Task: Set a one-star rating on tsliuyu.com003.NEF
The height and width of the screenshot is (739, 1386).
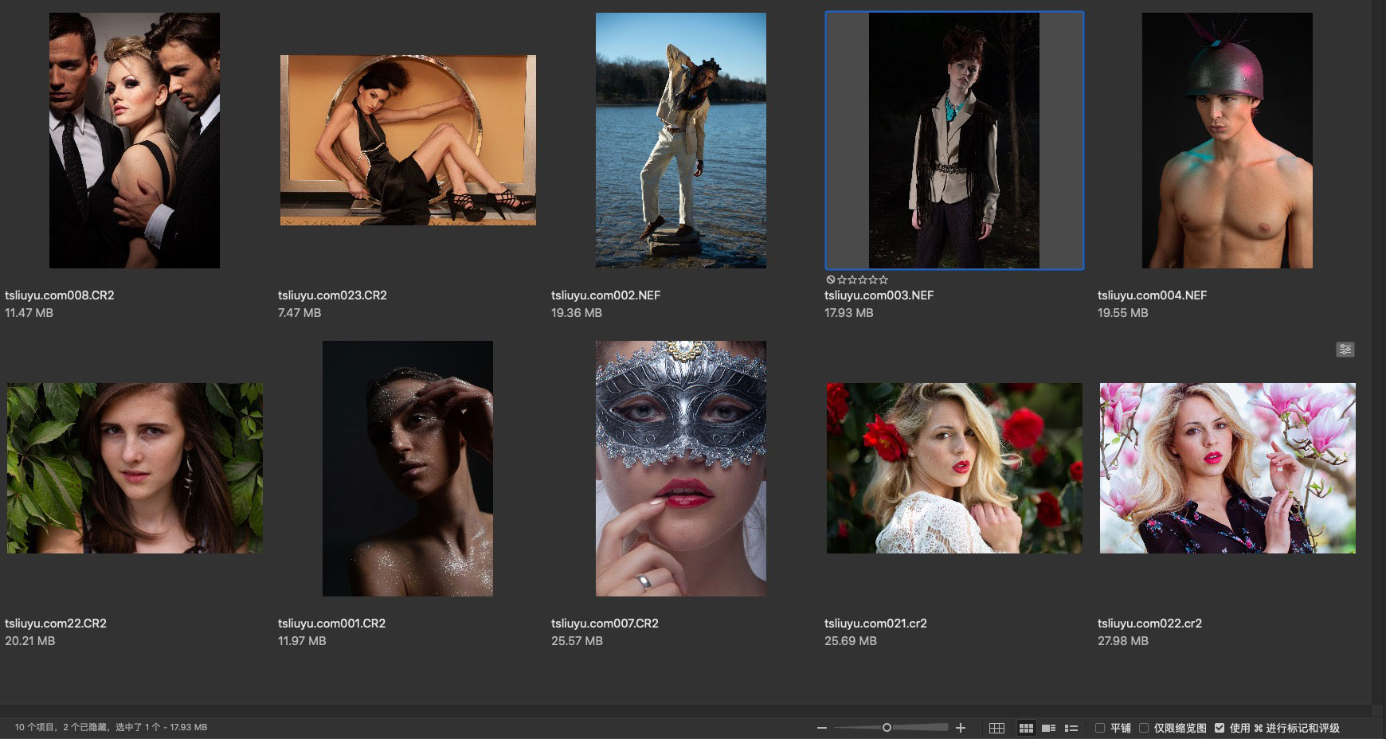Action: click(842, 280)
